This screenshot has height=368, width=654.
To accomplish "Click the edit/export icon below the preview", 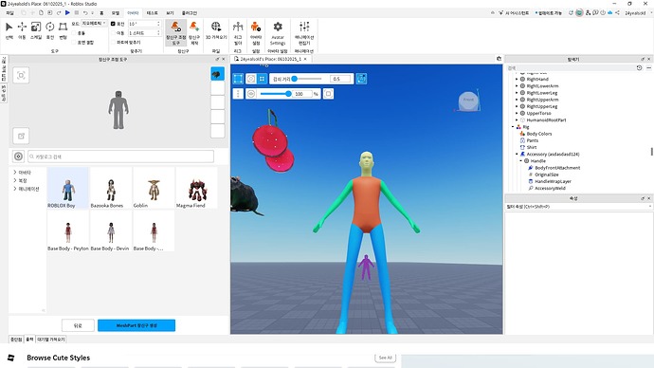I will [x=21, y=136].
